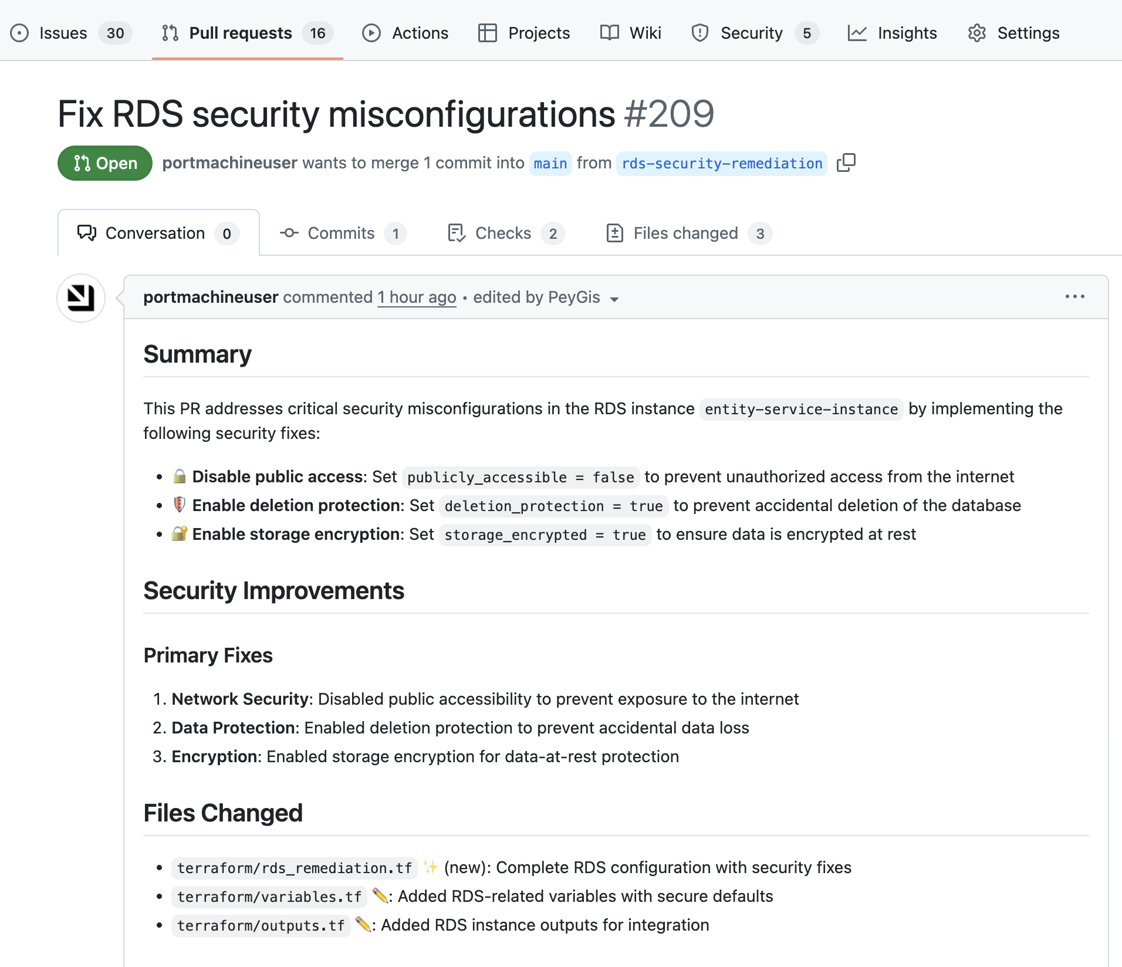Open the rds-security-remediation branch link
The width and height of the screenshot is (1122, 967).
(x=721, y=163)
